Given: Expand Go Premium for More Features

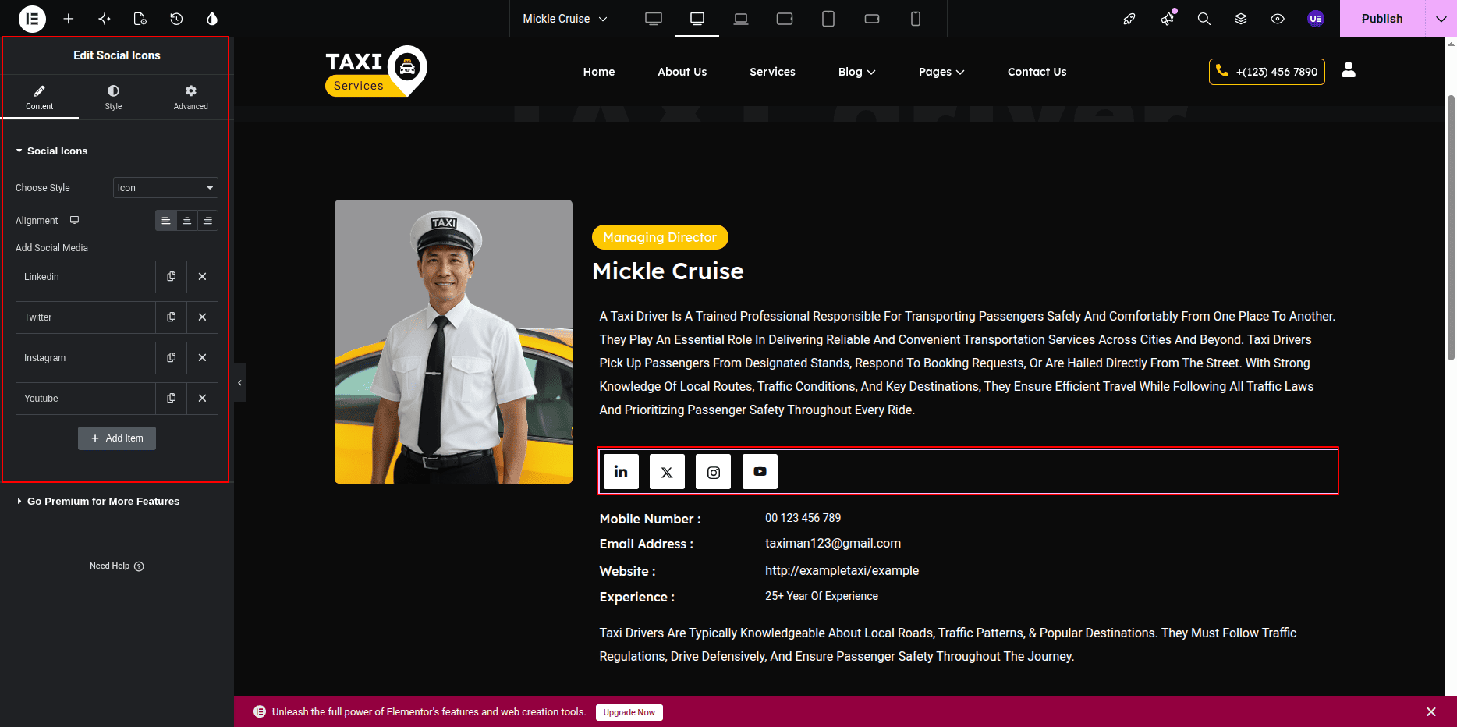Looking at the screenshot, I should coord(98,502).
